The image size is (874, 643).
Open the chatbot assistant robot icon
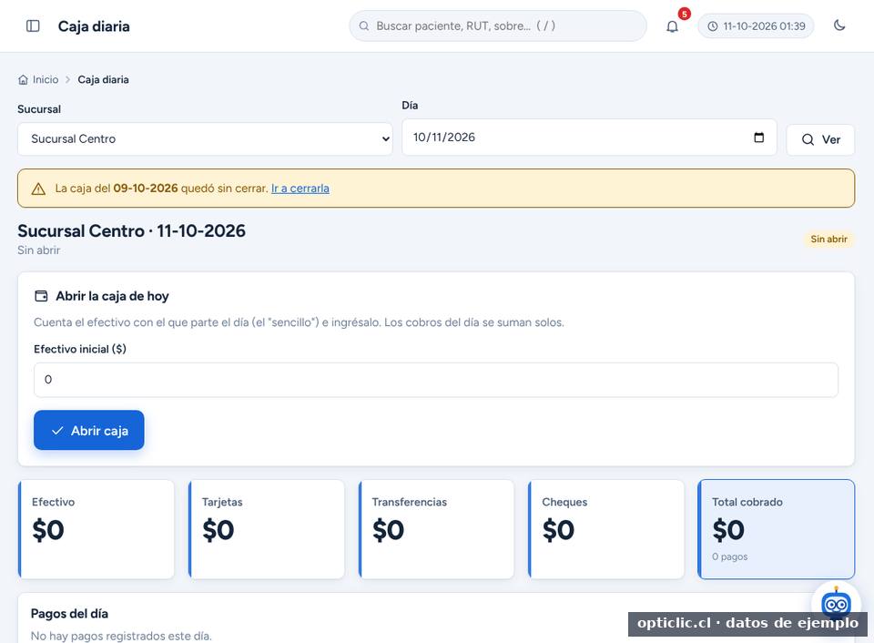836,604
